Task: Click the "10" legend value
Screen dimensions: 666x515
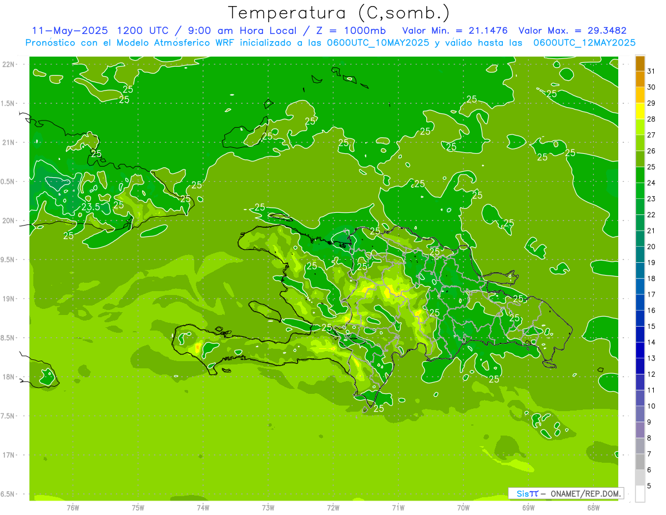Action: click(x=652, y=406)
